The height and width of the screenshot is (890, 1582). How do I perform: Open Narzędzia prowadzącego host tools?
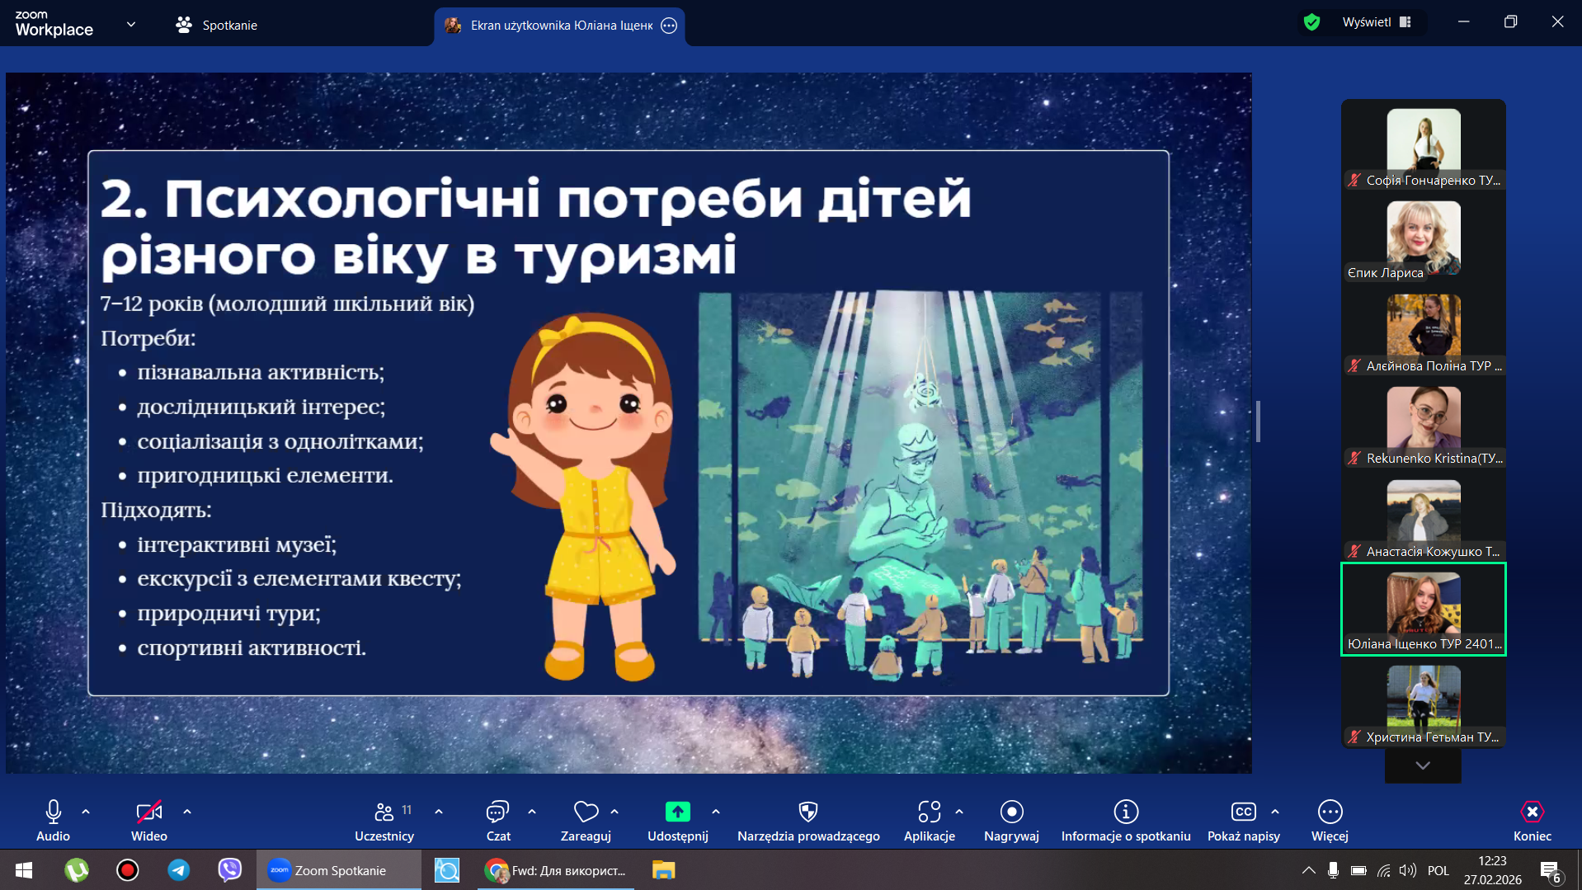coord(807,821)
